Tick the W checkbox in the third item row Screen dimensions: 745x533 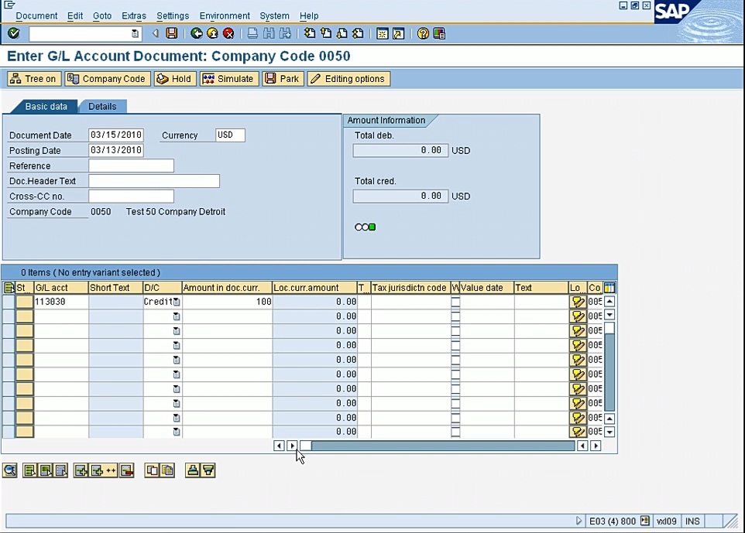click(455, 331)
